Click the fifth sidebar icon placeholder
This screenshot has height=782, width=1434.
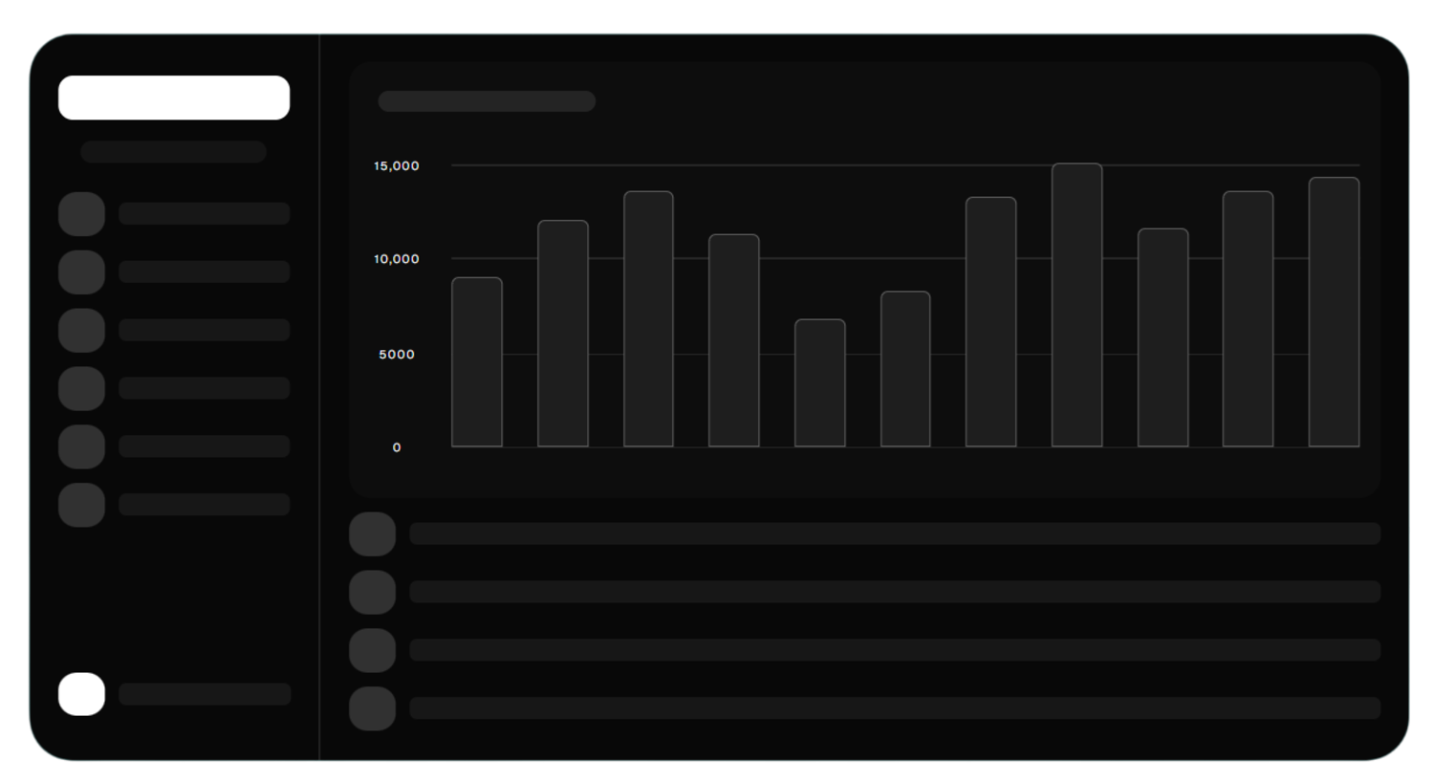[81, 446]
